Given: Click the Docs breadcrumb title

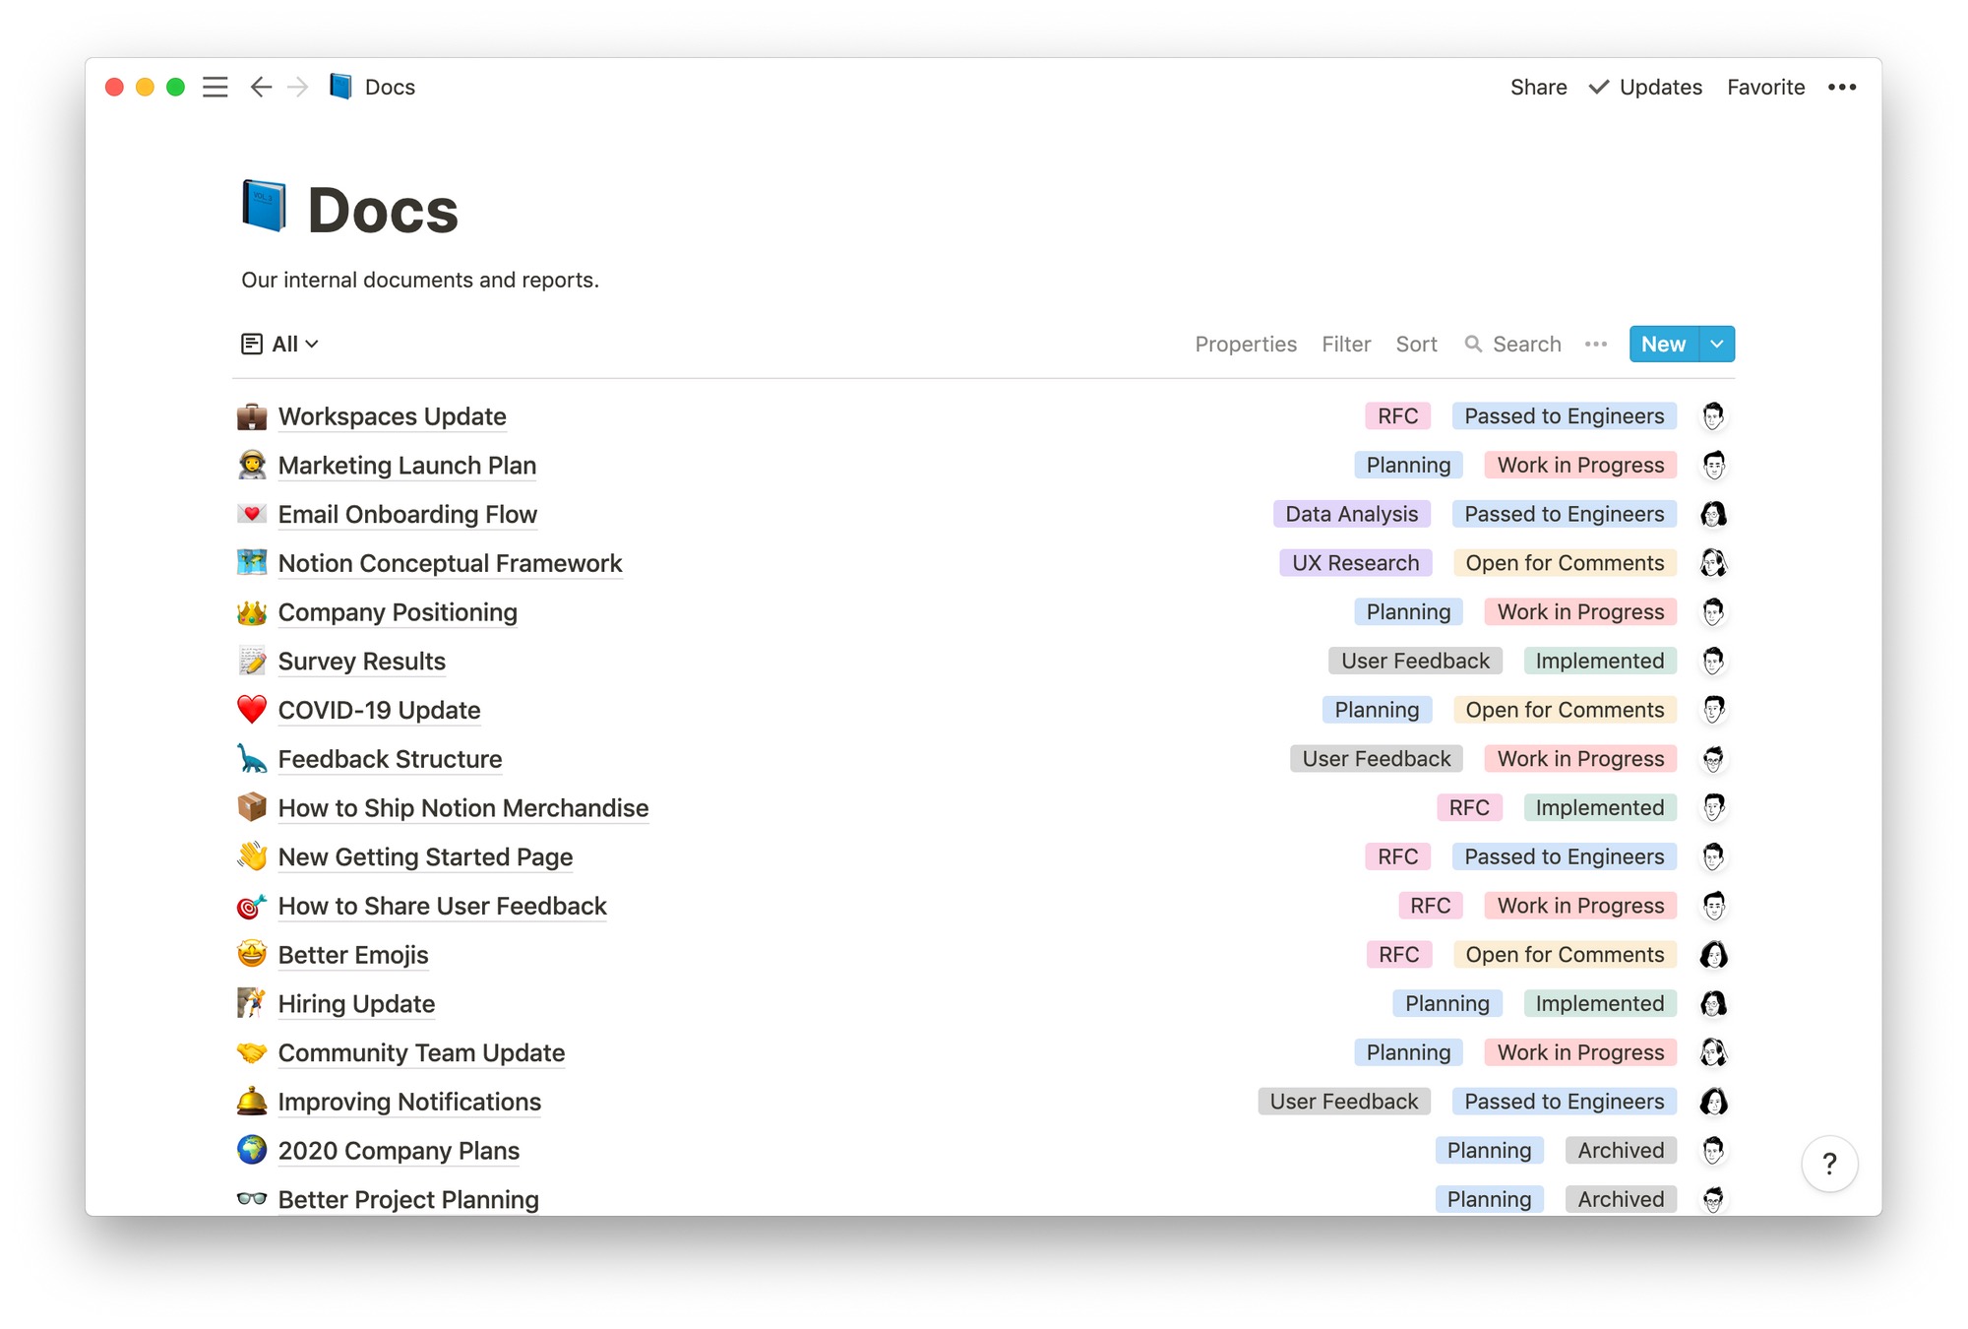Looking at the screenshot, I should (x=390, y=88).
